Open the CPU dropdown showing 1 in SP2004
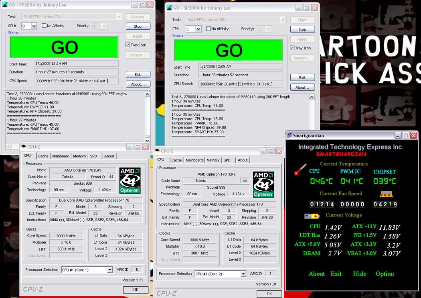The width and height of the screenshot is (421, 298). [x=198, y=29]
